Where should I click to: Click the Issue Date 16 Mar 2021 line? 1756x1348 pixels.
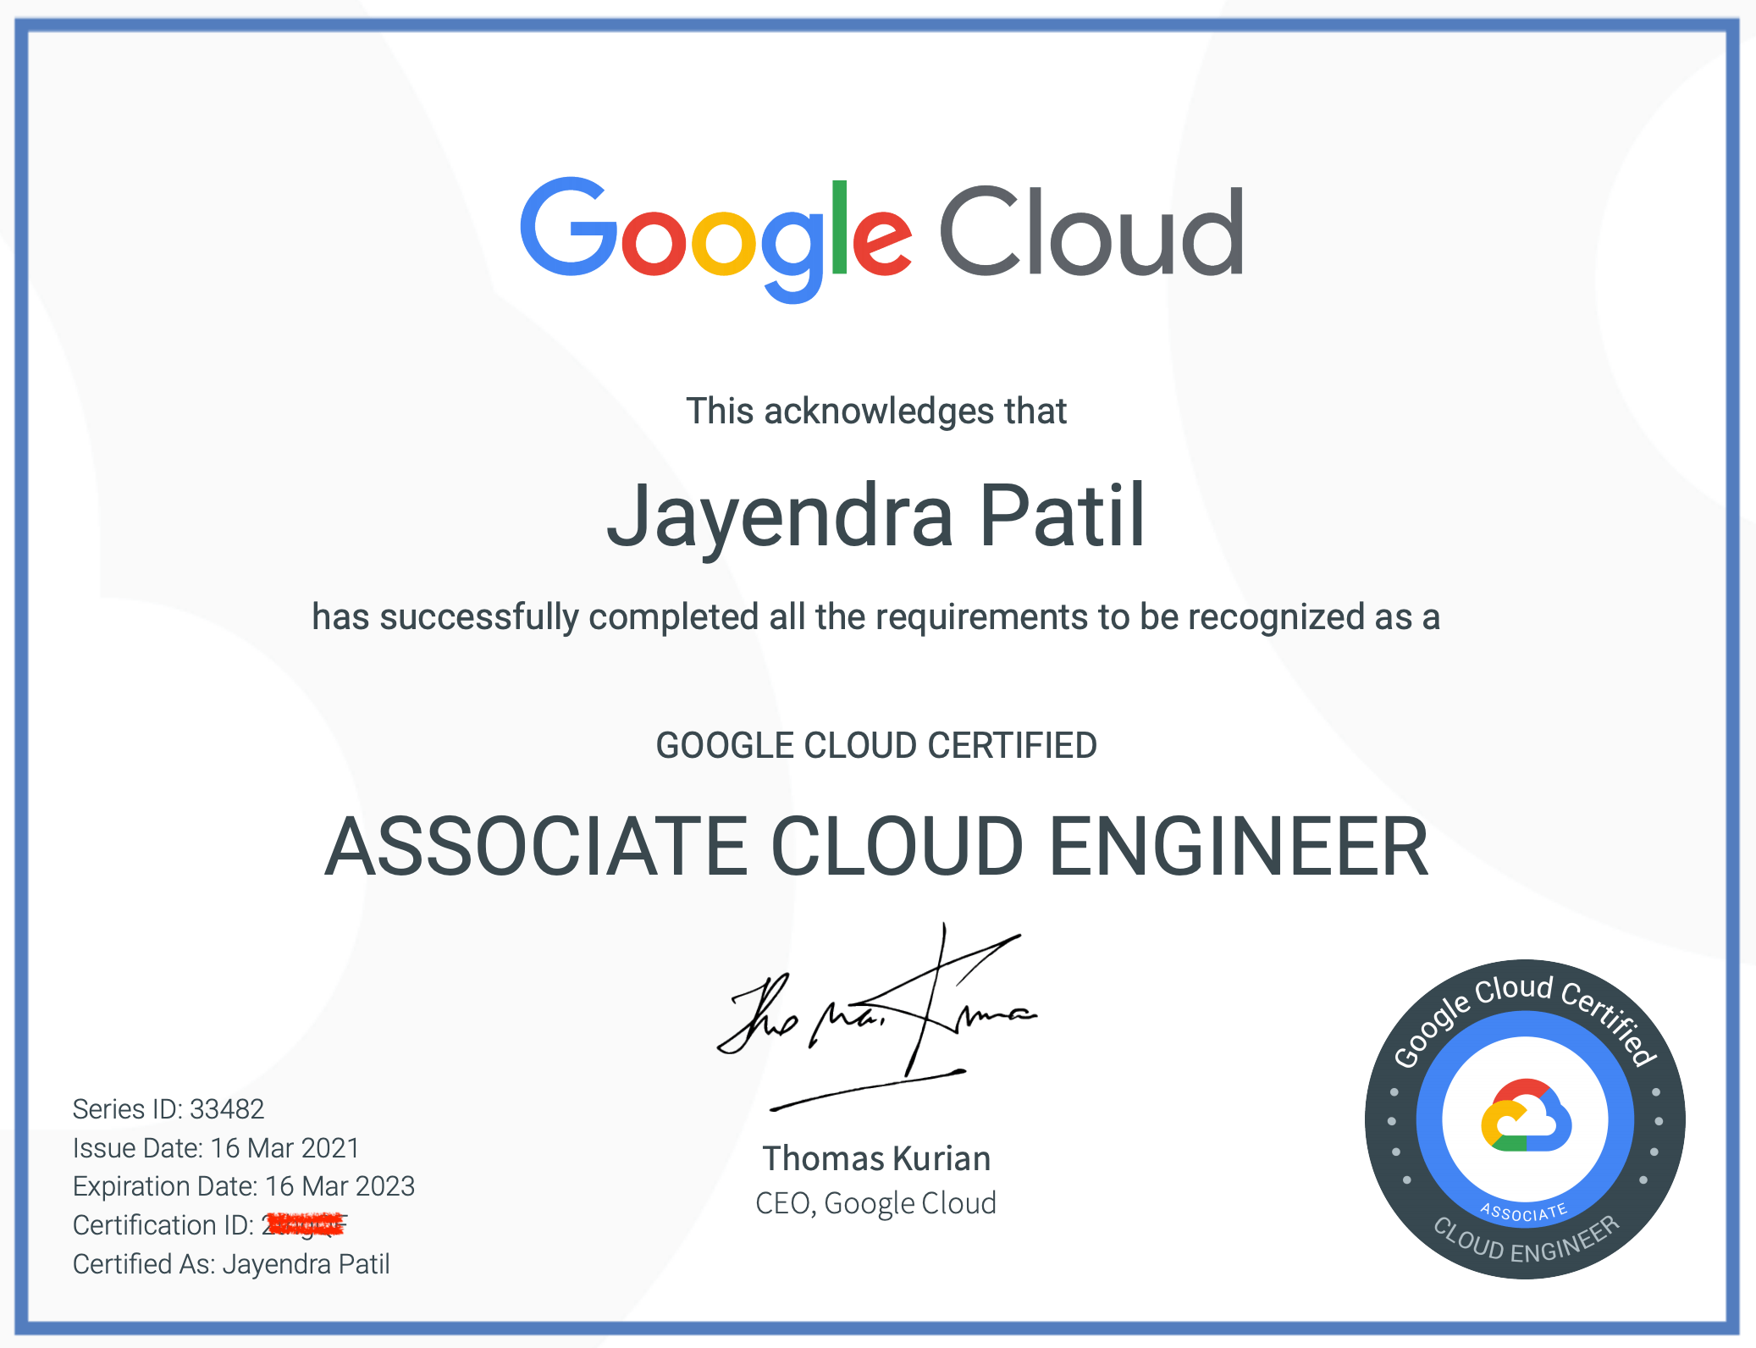[216, 1148]
